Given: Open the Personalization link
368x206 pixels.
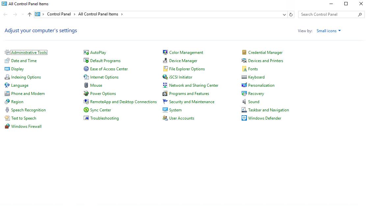Looking at the screenshot, I should [261, 85].
